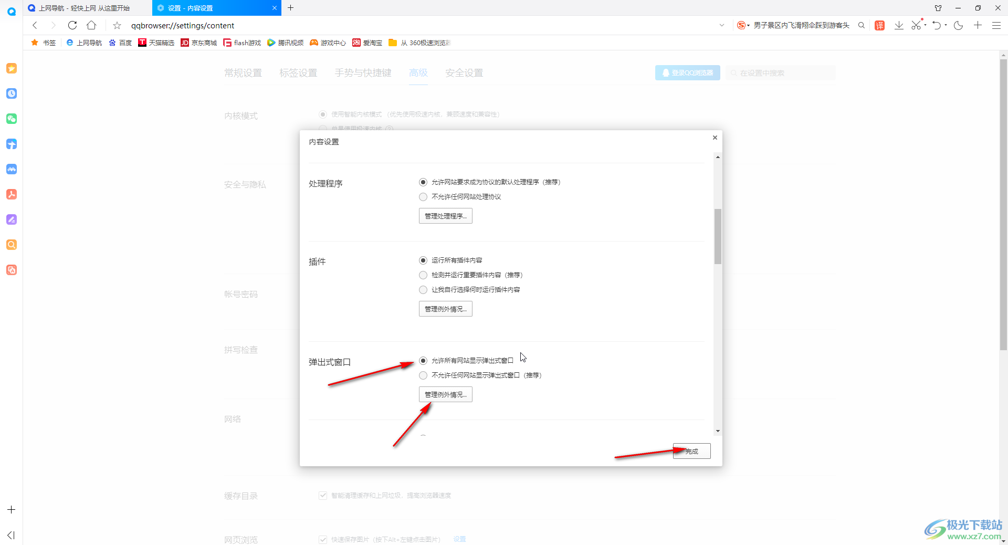
Task: Close the 设置 - 内容设置 tab
Action: coord(274,8)
